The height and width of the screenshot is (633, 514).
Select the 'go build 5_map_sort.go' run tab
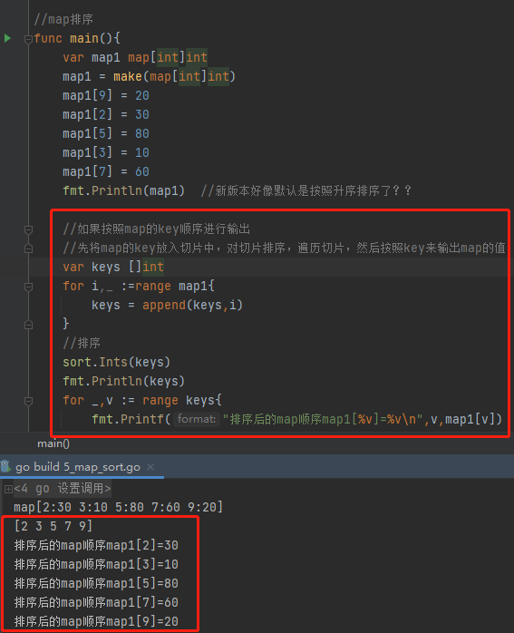[x=78, y=467]
